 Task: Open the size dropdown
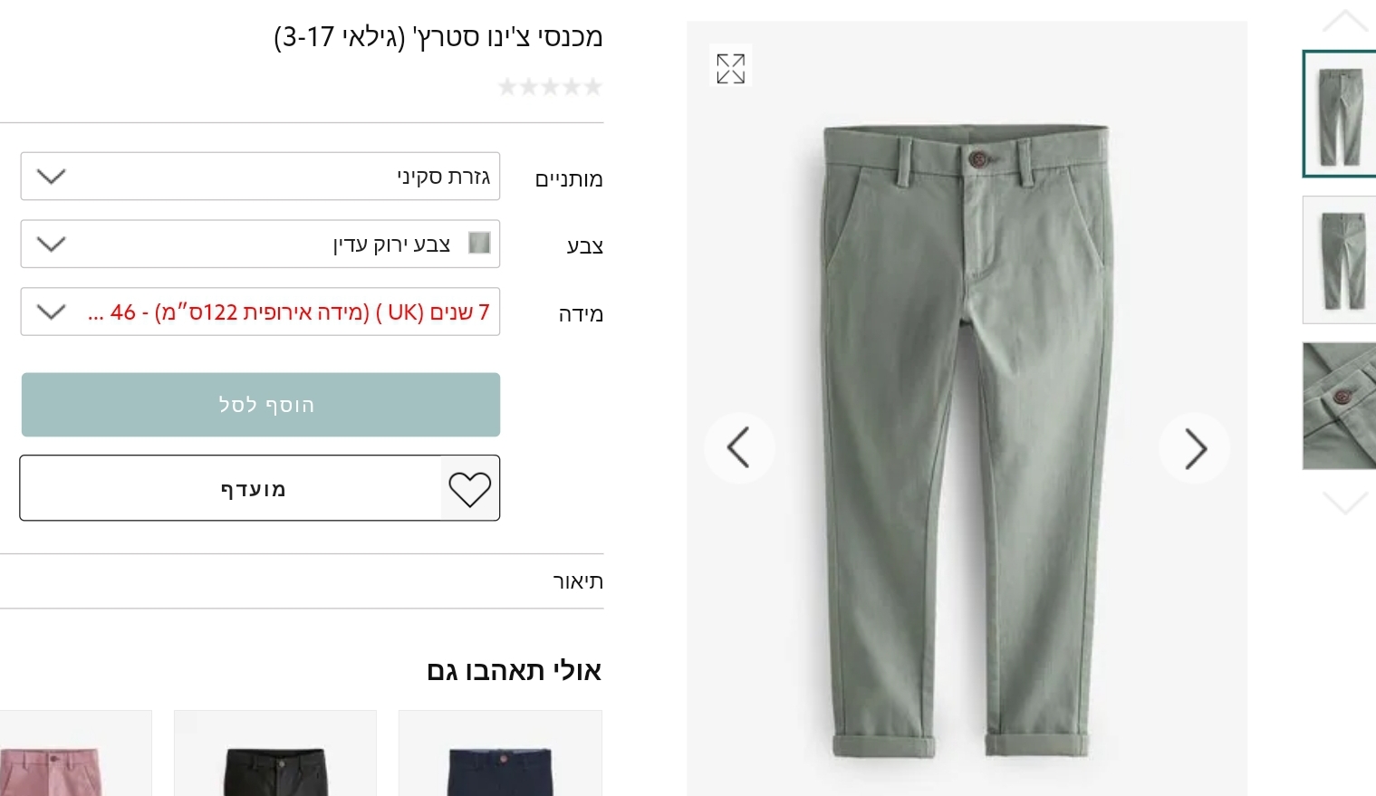pyautogui.click(x=260, y=312)
